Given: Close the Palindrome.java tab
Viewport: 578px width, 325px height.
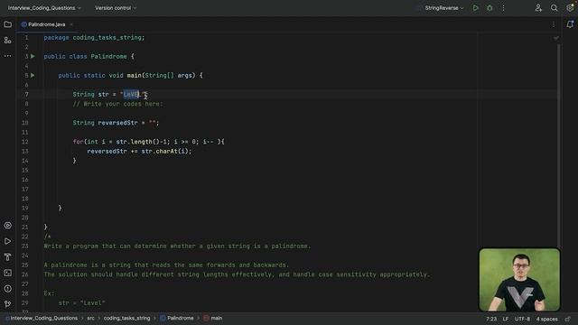Looking at the screenshot, I should click(x=71, y=24).
